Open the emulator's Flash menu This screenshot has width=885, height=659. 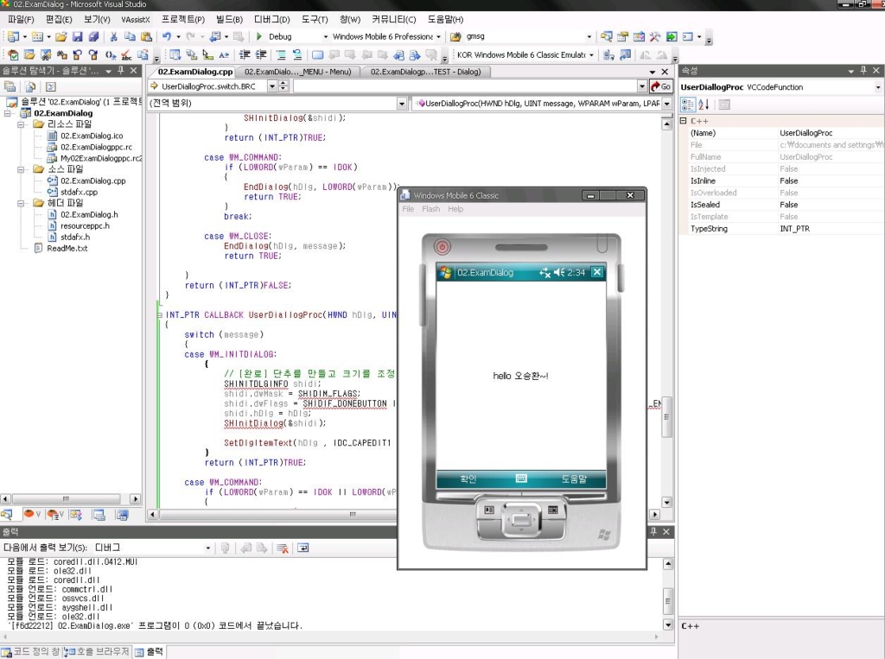[x=430, y=209]
